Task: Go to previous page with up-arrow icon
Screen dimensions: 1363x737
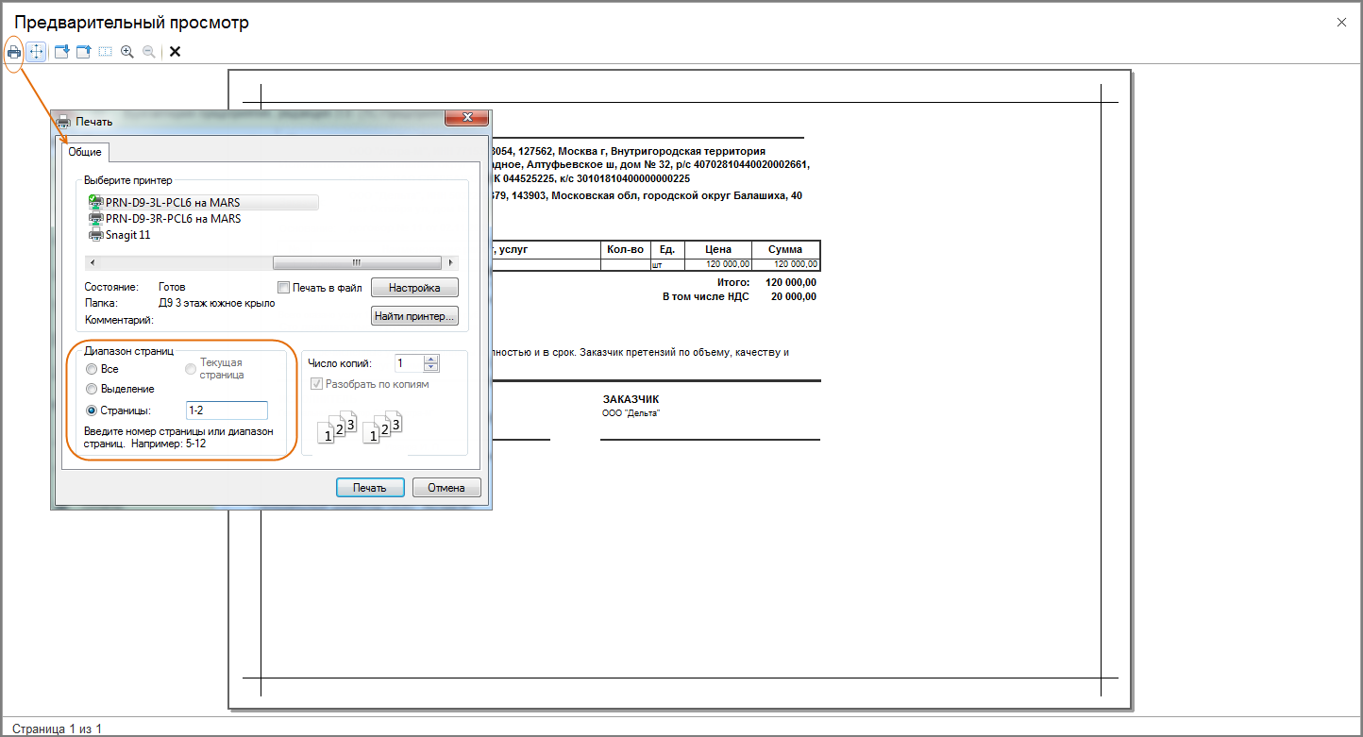Action: click(83, 51)
